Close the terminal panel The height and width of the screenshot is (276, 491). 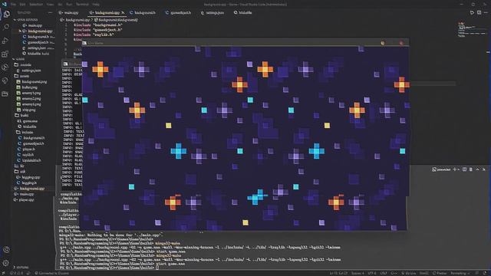pyautogui.click(x=484, y=169)
